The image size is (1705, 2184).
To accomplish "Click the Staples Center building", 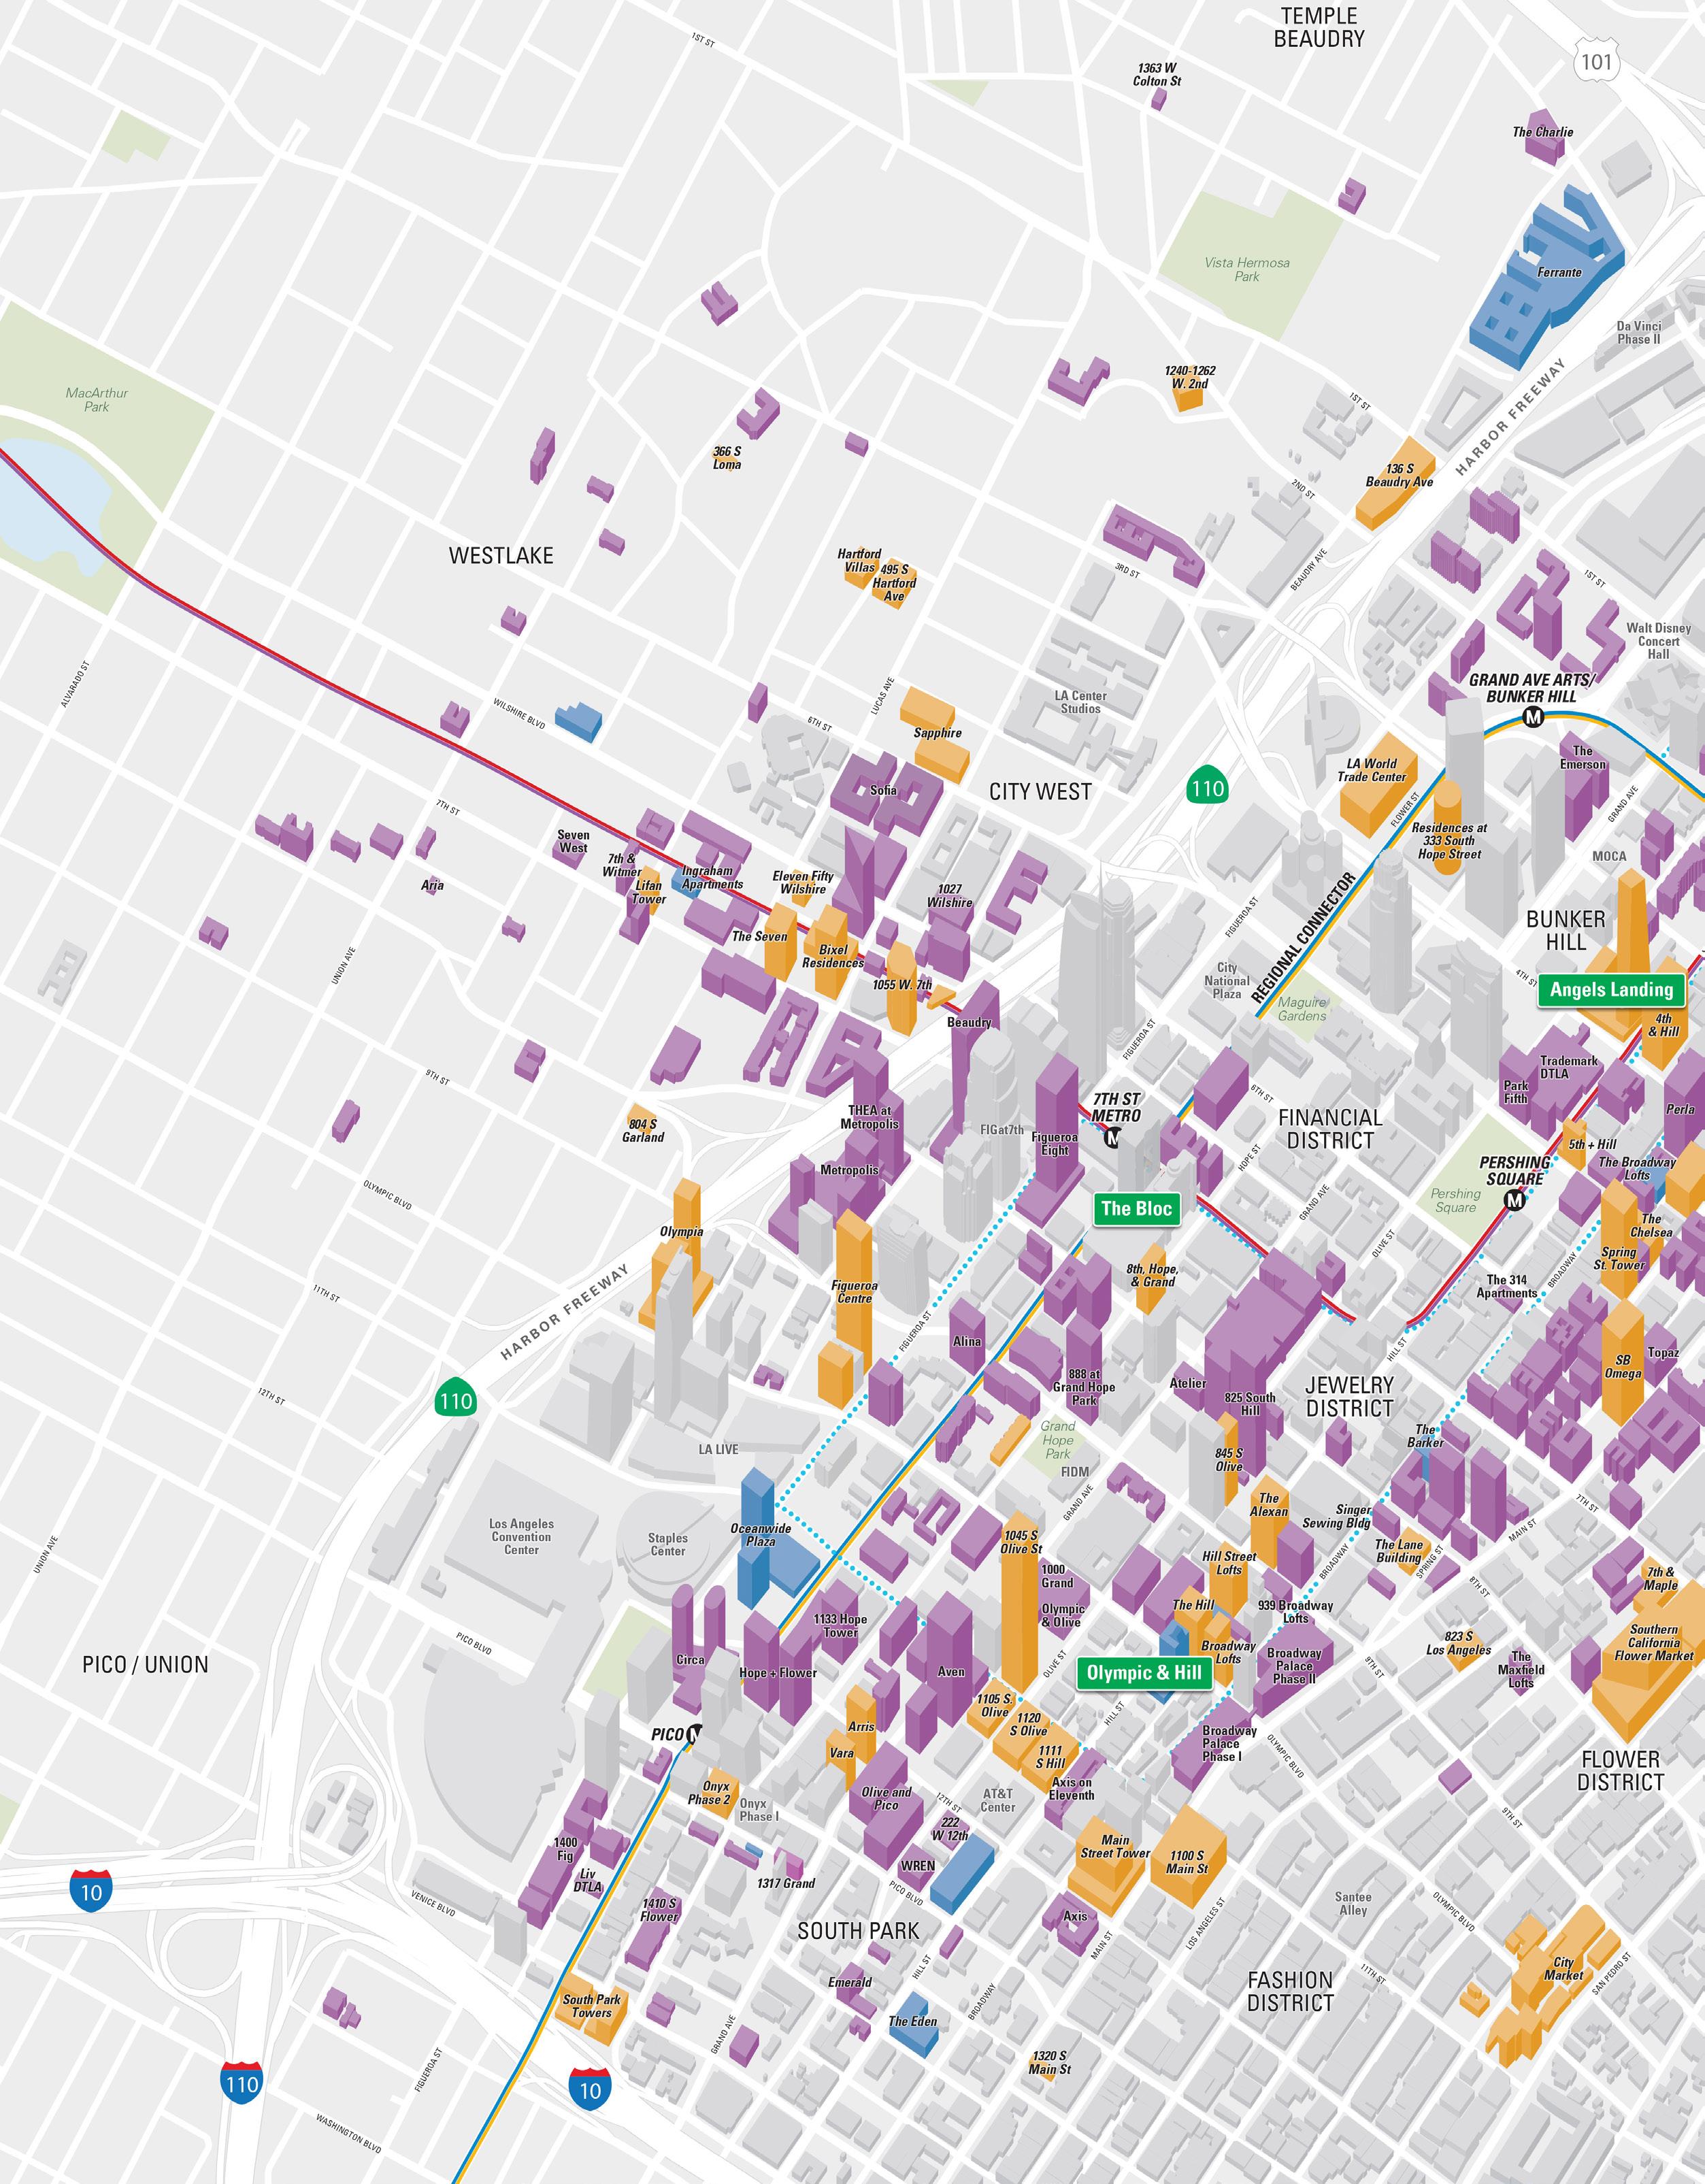I will [x=667, y=1545].
